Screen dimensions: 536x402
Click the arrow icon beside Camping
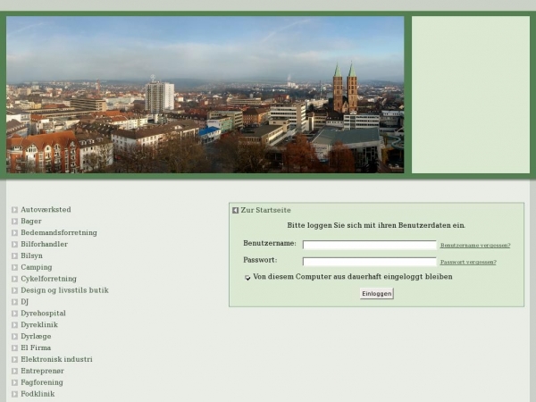(x=14, y=267)
